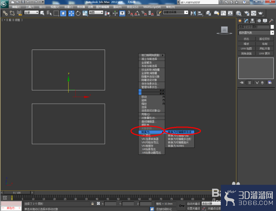Toggle Spinner Snap
The image size is (276, 211).
click(151, 13)
